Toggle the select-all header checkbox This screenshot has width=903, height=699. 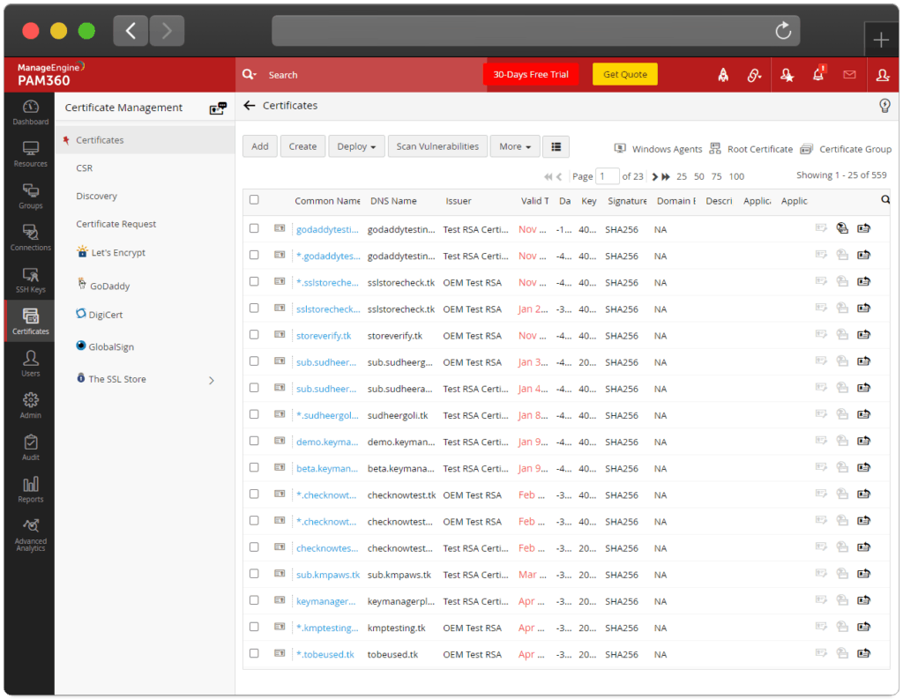[254, 200]
